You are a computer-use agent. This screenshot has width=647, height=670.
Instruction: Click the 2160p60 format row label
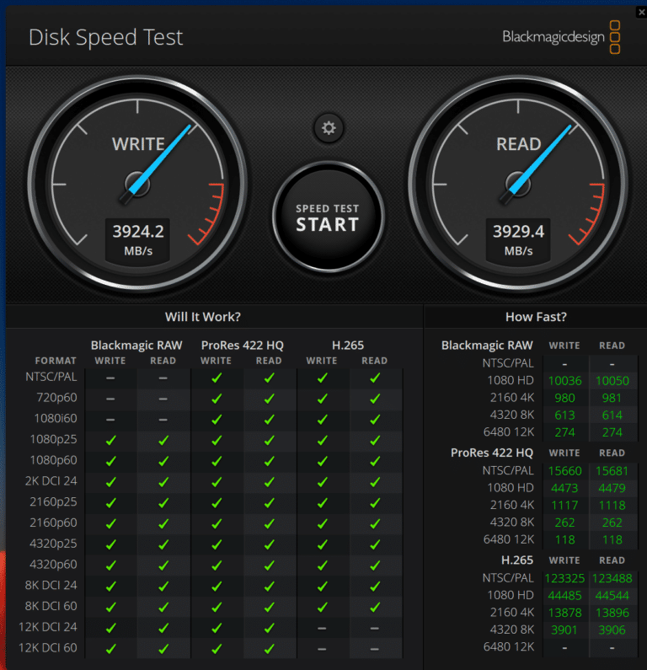pyautogui.click(x=53, y=523)
